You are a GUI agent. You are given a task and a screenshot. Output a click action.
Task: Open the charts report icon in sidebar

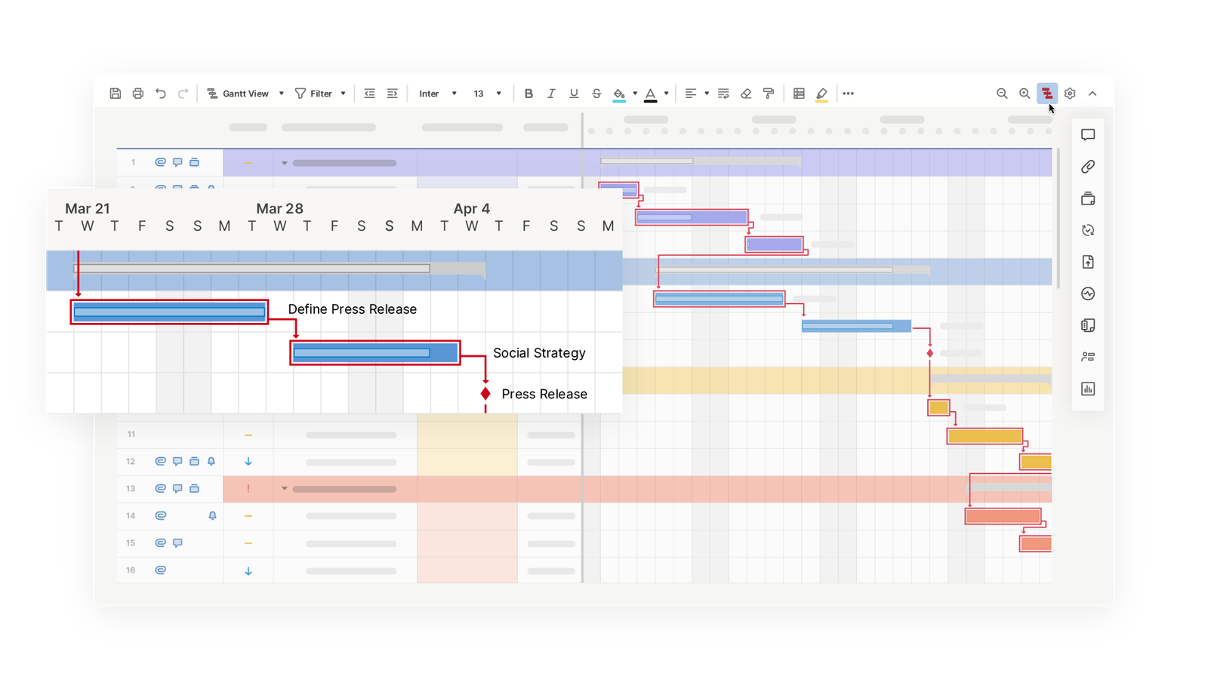[x=1088, y=389]
